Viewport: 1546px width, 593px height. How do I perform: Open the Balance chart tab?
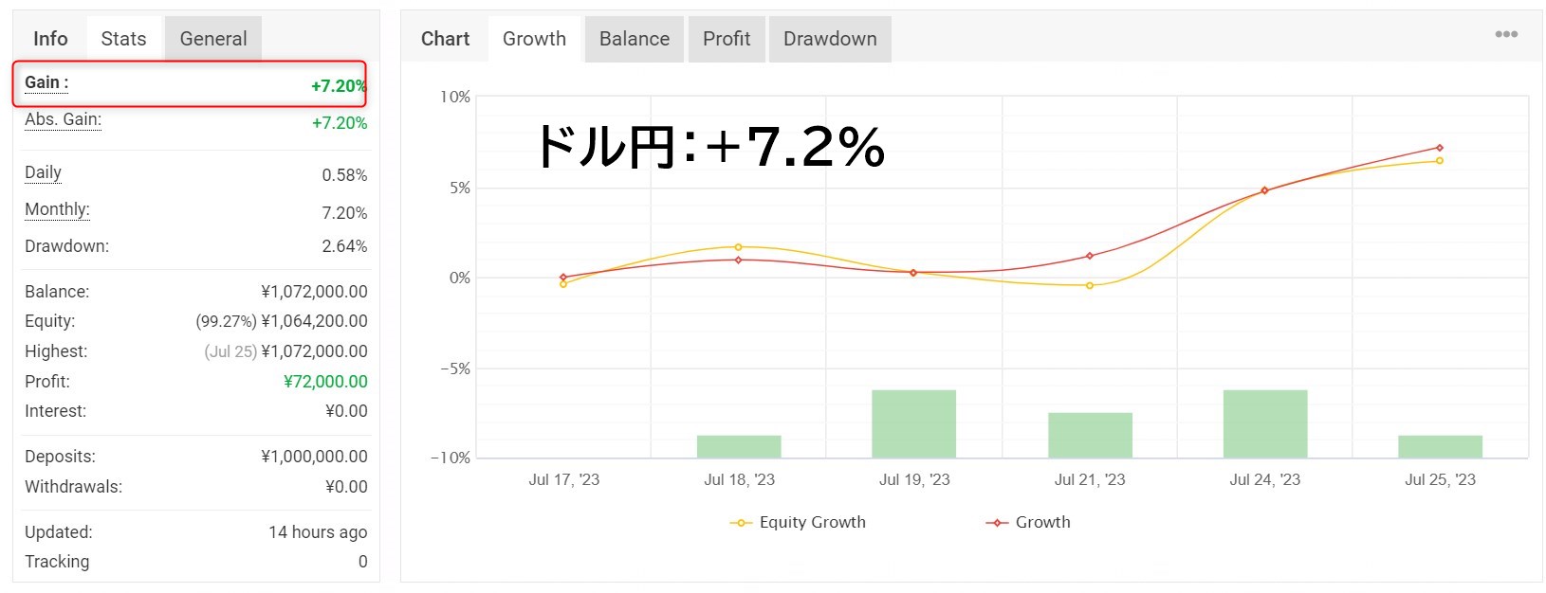635,39
